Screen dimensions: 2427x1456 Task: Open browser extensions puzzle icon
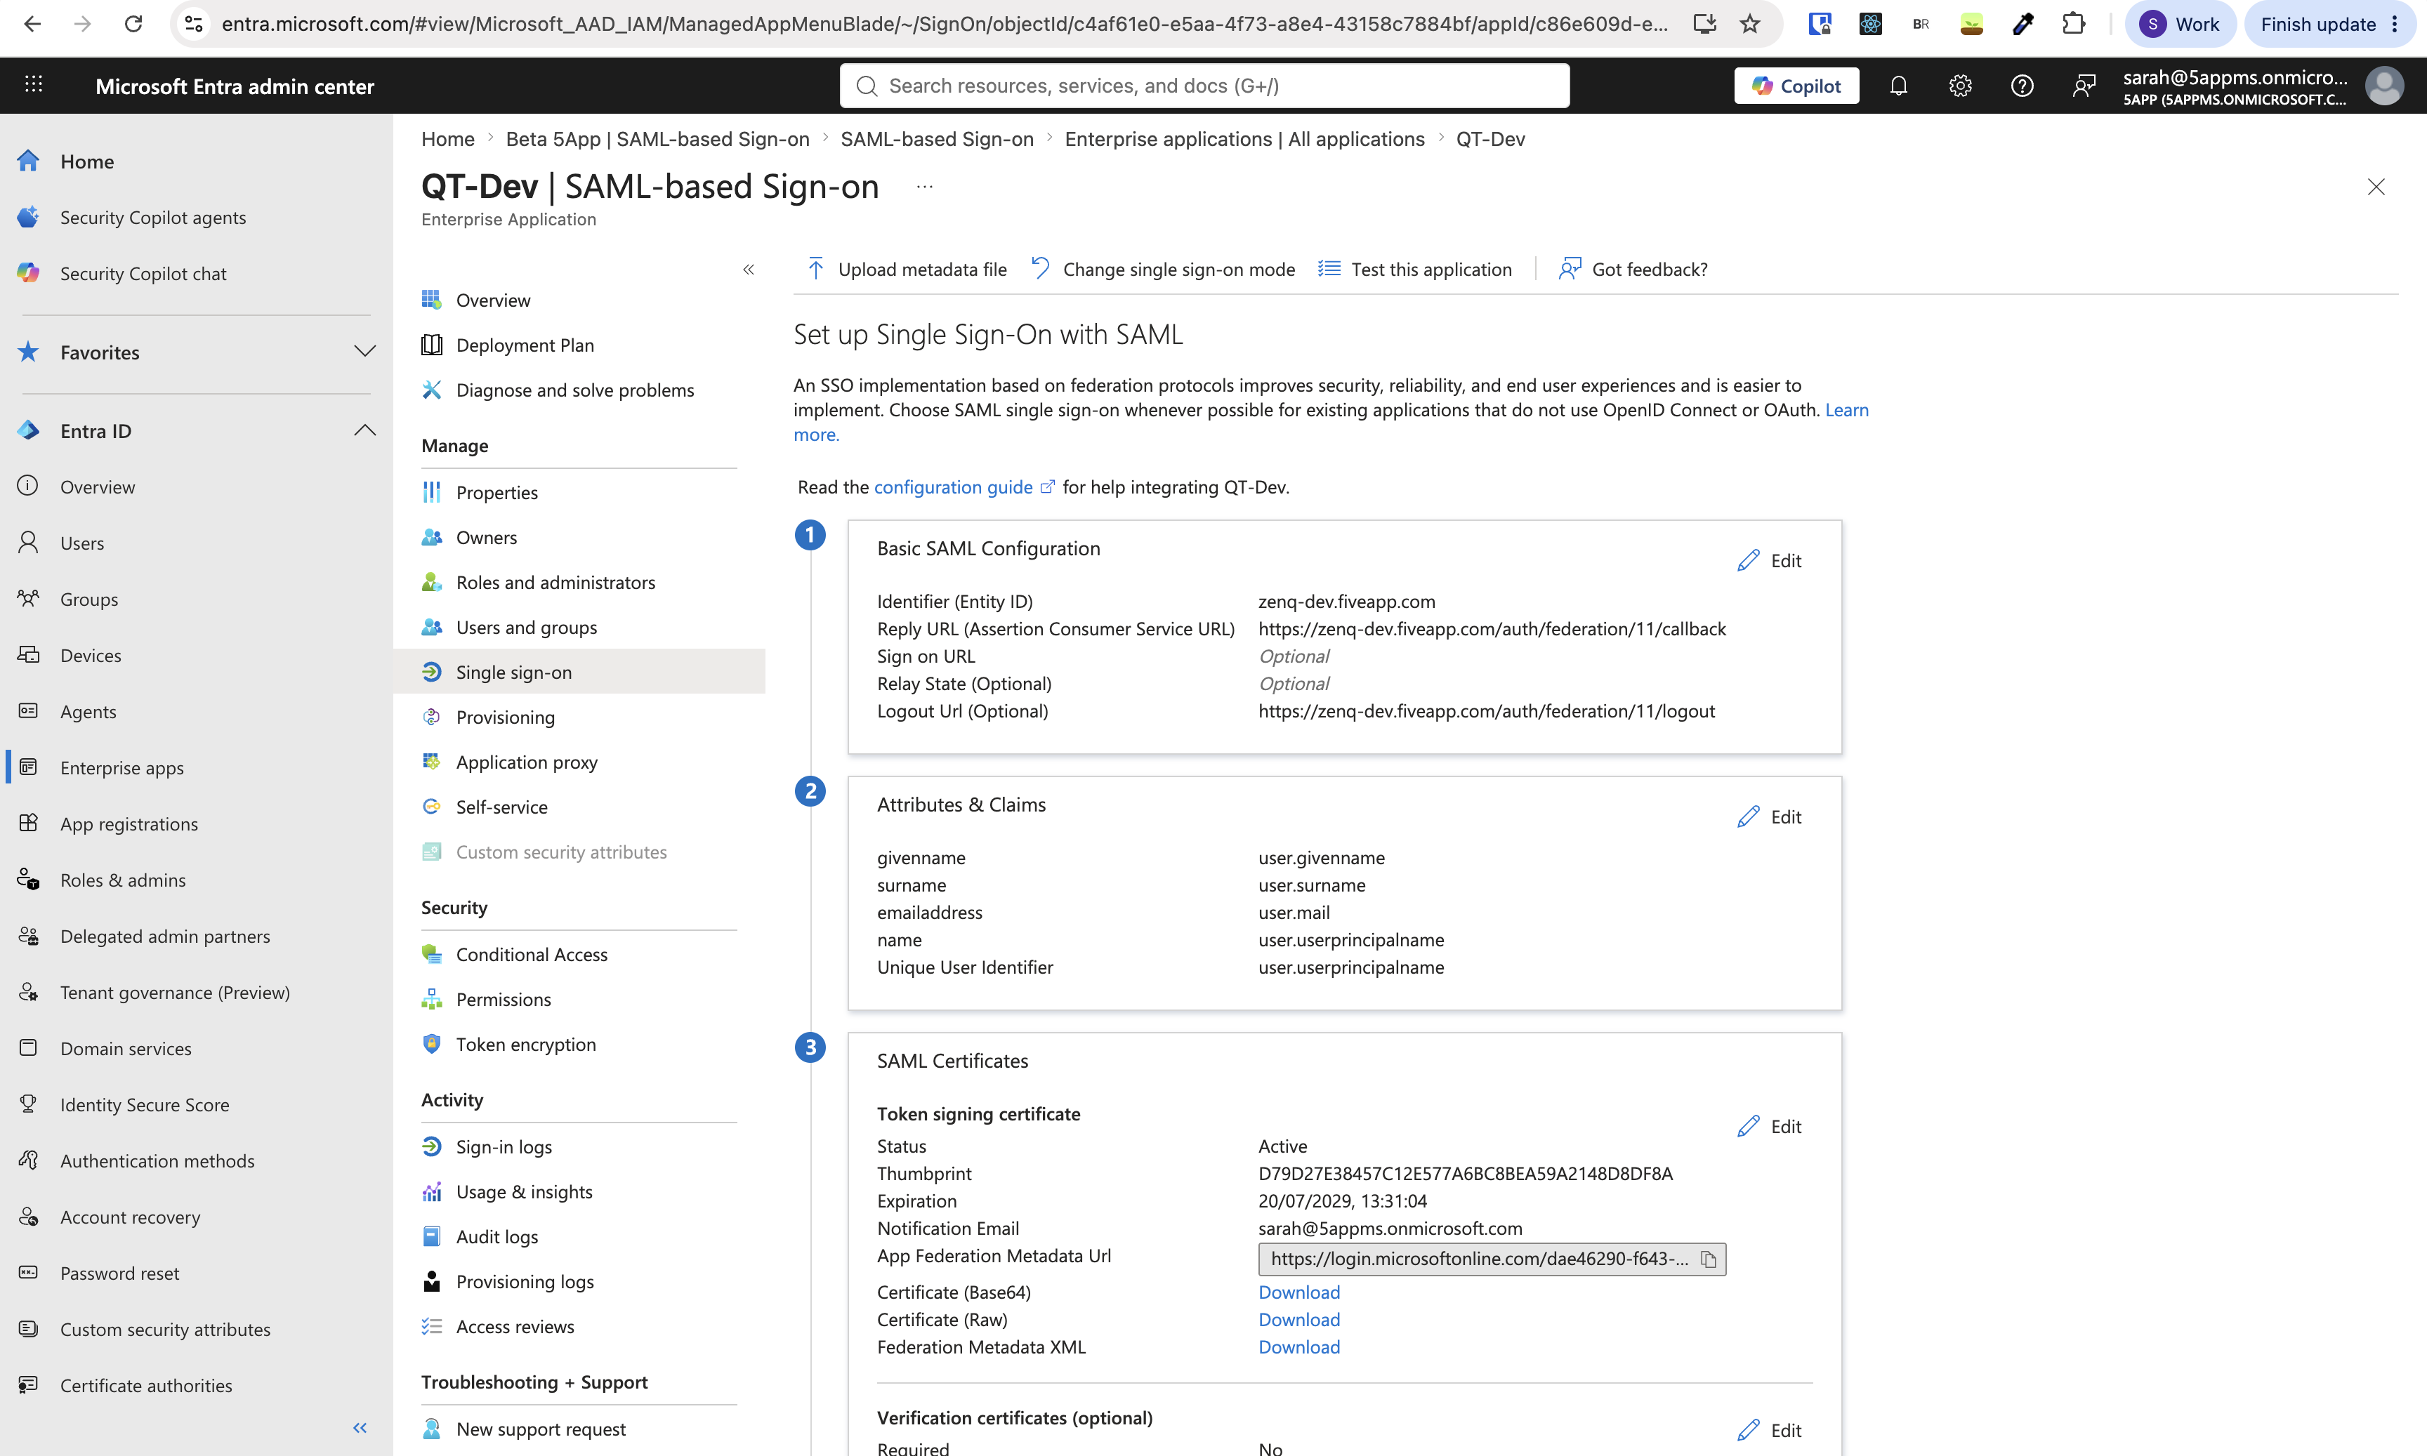pyautogui.click(x=2074, y=24)
